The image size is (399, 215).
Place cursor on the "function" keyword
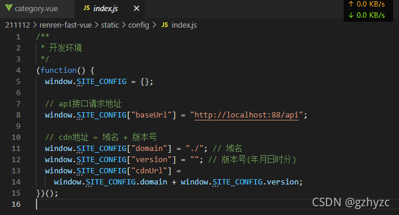tap(58, 70)
